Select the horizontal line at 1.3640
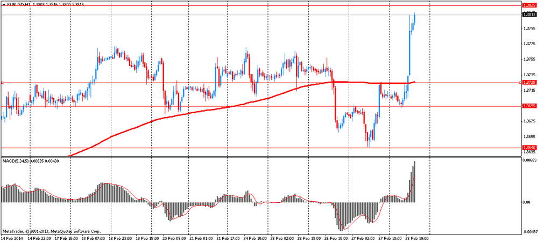 pos(261,148)
